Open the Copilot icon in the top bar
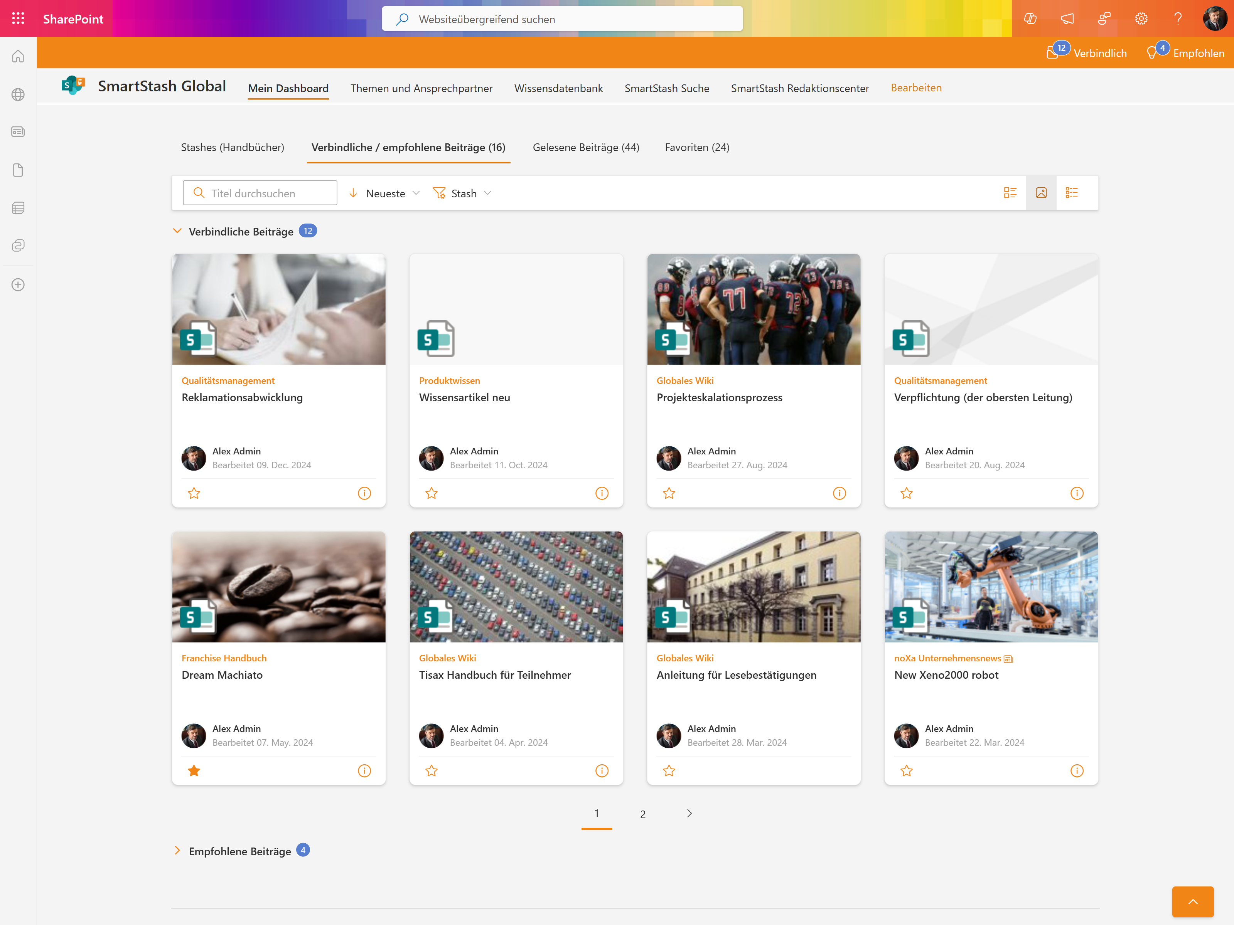The height and width of the screenshot is (925, 1234). pyautogui.click(x=1030, y=18)
